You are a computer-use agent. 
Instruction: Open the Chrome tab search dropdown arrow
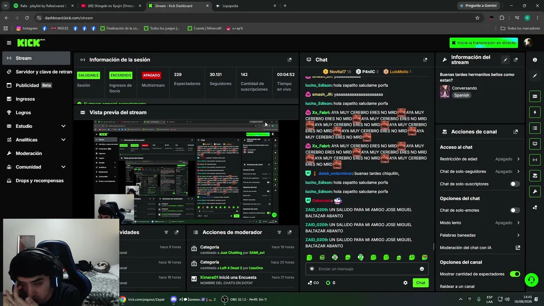(x=6, y=6)
